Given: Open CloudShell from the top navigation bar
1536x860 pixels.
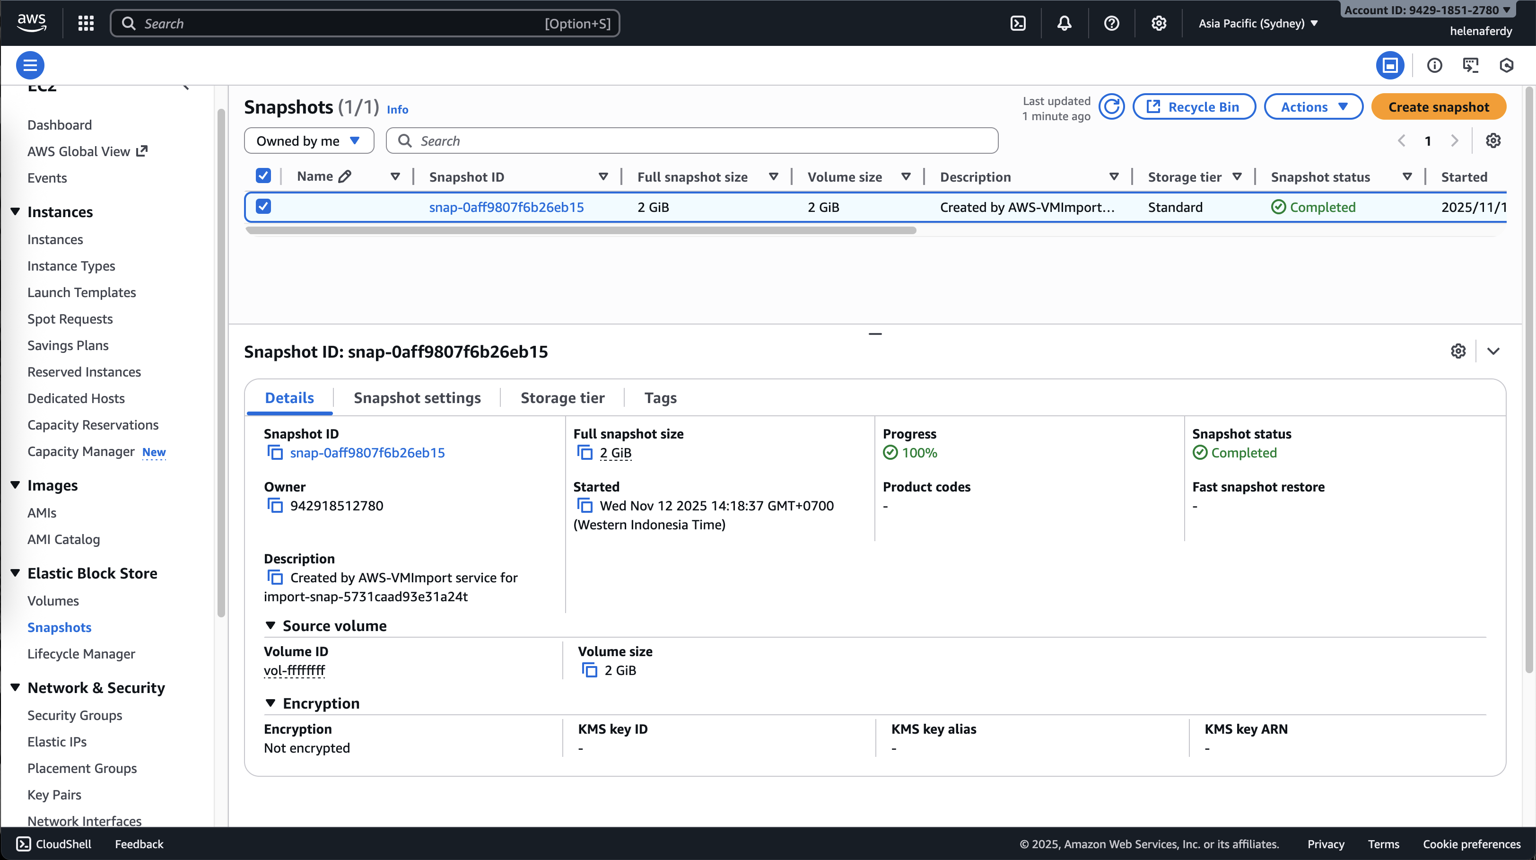Looking at the screenshot, I should [1018, 23].
